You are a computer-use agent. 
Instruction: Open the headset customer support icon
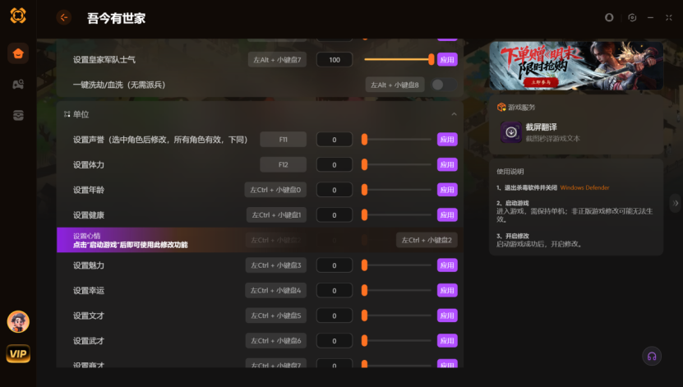[652, 356]
